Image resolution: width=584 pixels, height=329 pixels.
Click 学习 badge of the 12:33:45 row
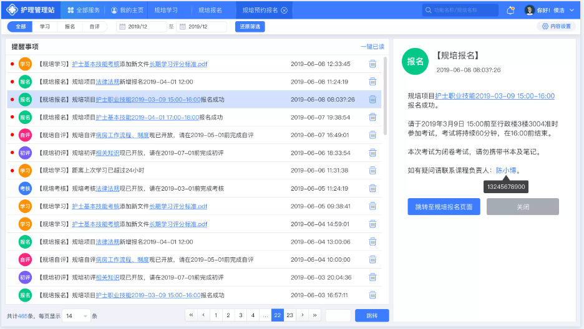pos(25,64)
